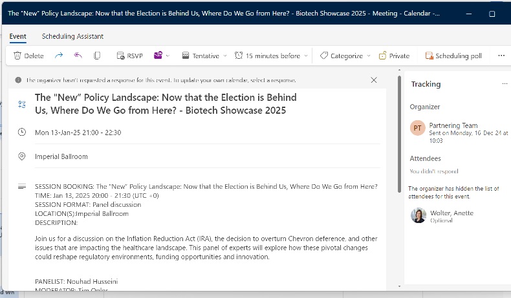Dismiss the organizer response notice
The image size is (511, 298).
click(374, 80)
